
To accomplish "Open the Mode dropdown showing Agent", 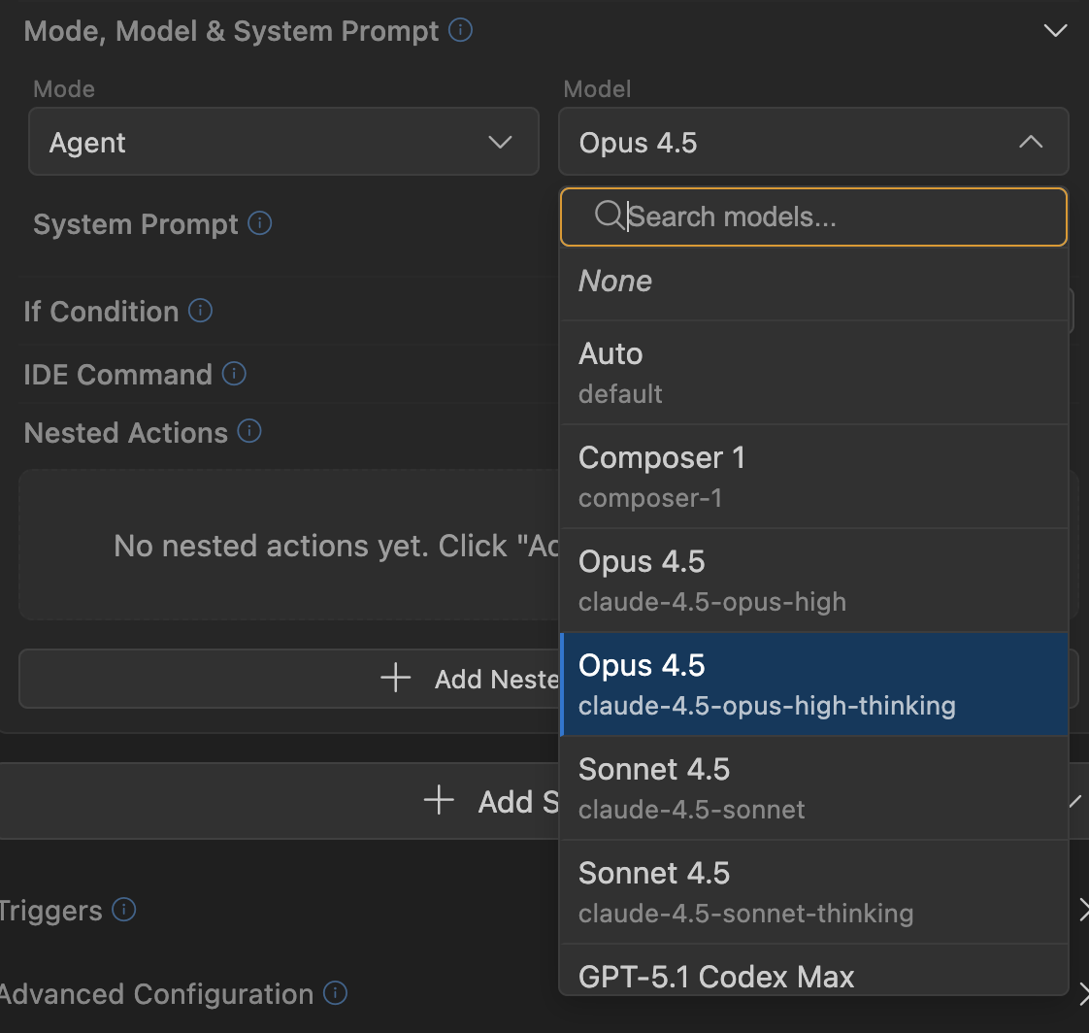I will click(283, 143).
